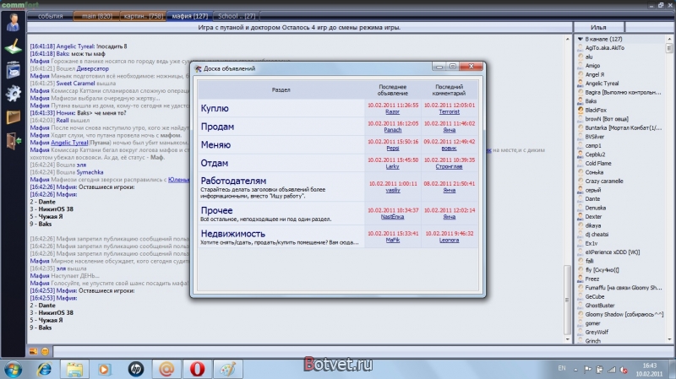This screenshot has width=676, height=379.
Task: Show hidden tray icons arrow
Action: [575, 370]
